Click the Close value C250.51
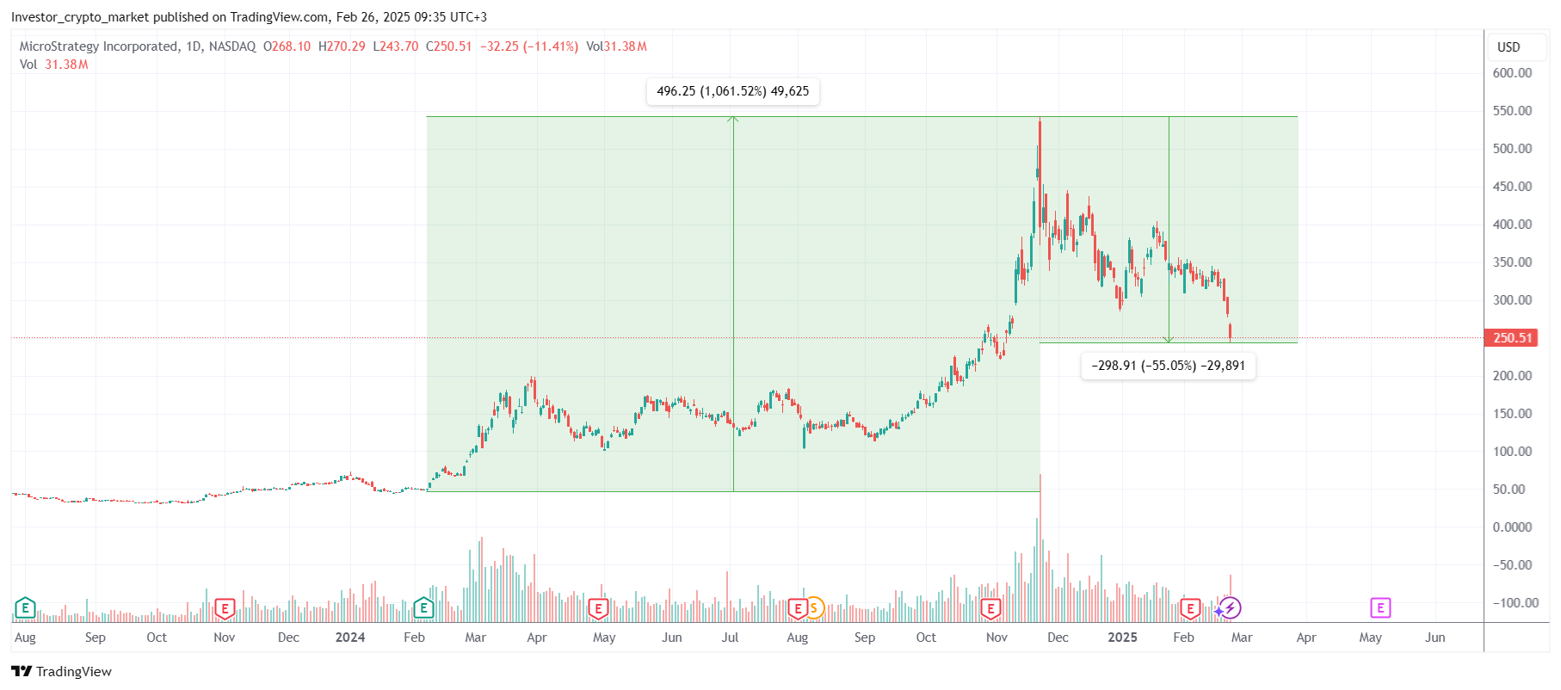The height and width of the screenshot is (690, 1561). pyautogui.click(x=449, y=46)
